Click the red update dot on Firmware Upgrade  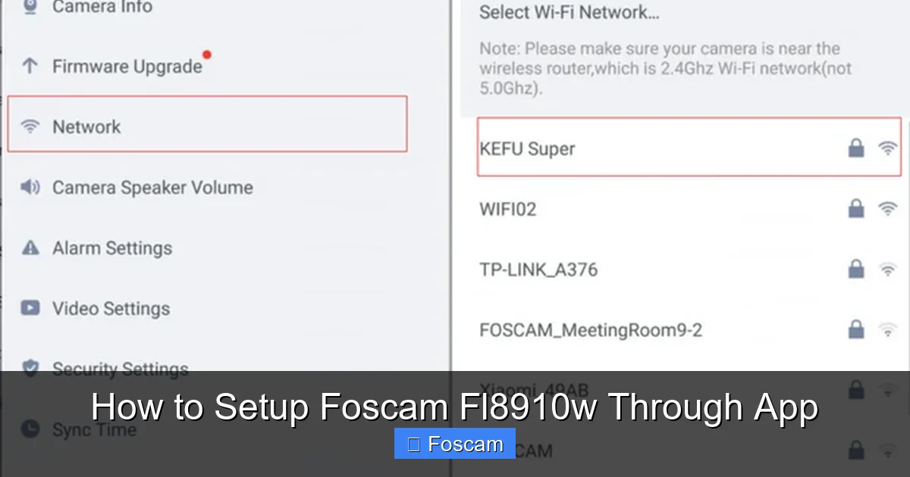pos(207,54)
